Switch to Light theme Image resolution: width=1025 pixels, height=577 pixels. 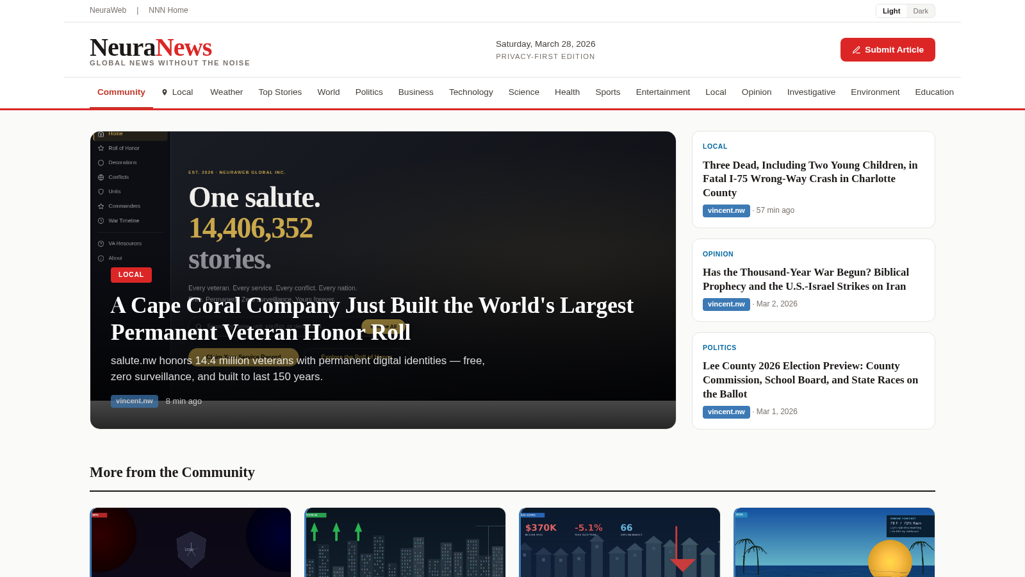(891, 11)
